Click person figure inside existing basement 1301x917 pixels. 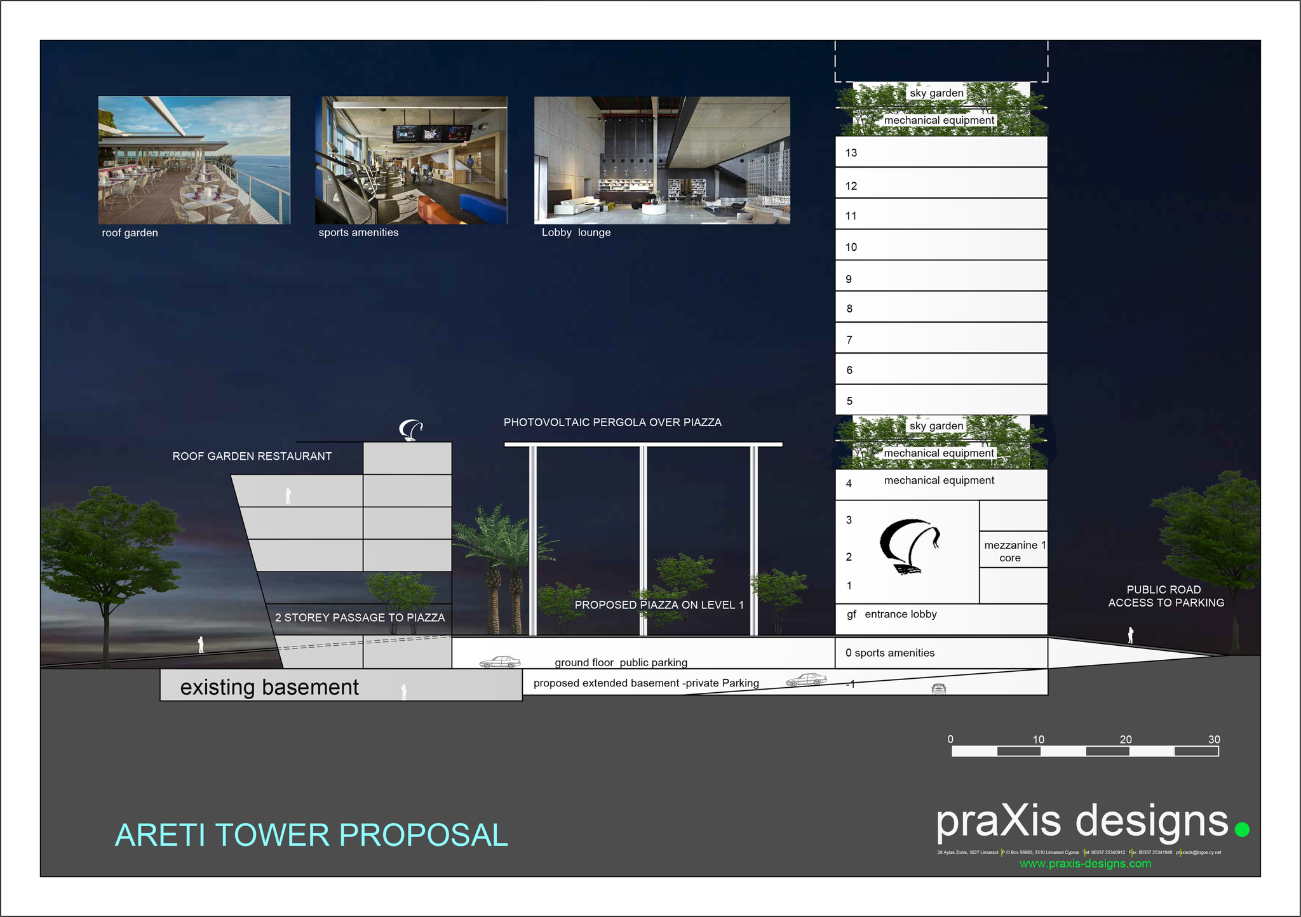click(x=403, y=692)
